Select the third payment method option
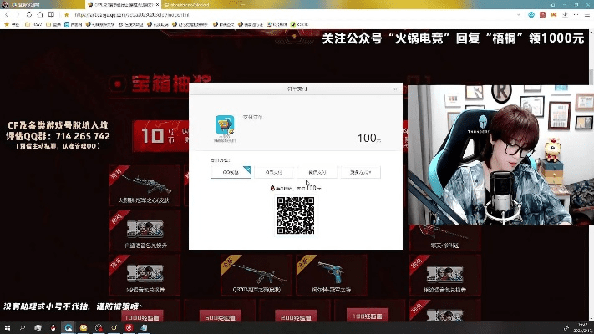The image size is (594, 334). (317, 172)
